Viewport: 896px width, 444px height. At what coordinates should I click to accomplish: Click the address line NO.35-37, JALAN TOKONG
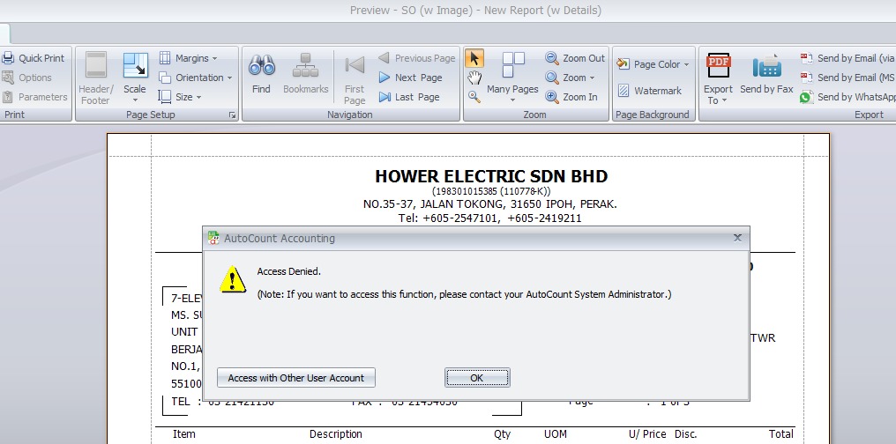pos(489,204)
